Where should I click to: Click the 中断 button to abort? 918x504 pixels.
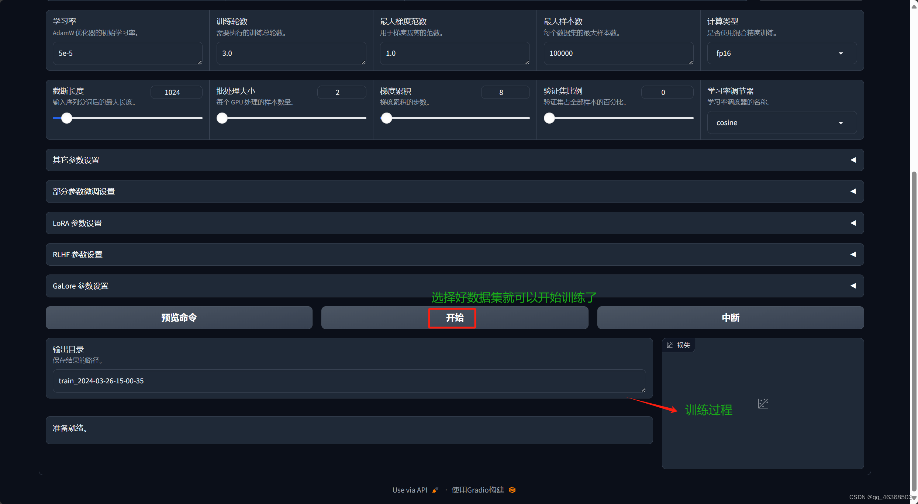731,318
